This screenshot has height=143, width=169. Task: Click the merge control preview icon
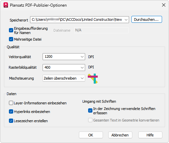(93, 79)
